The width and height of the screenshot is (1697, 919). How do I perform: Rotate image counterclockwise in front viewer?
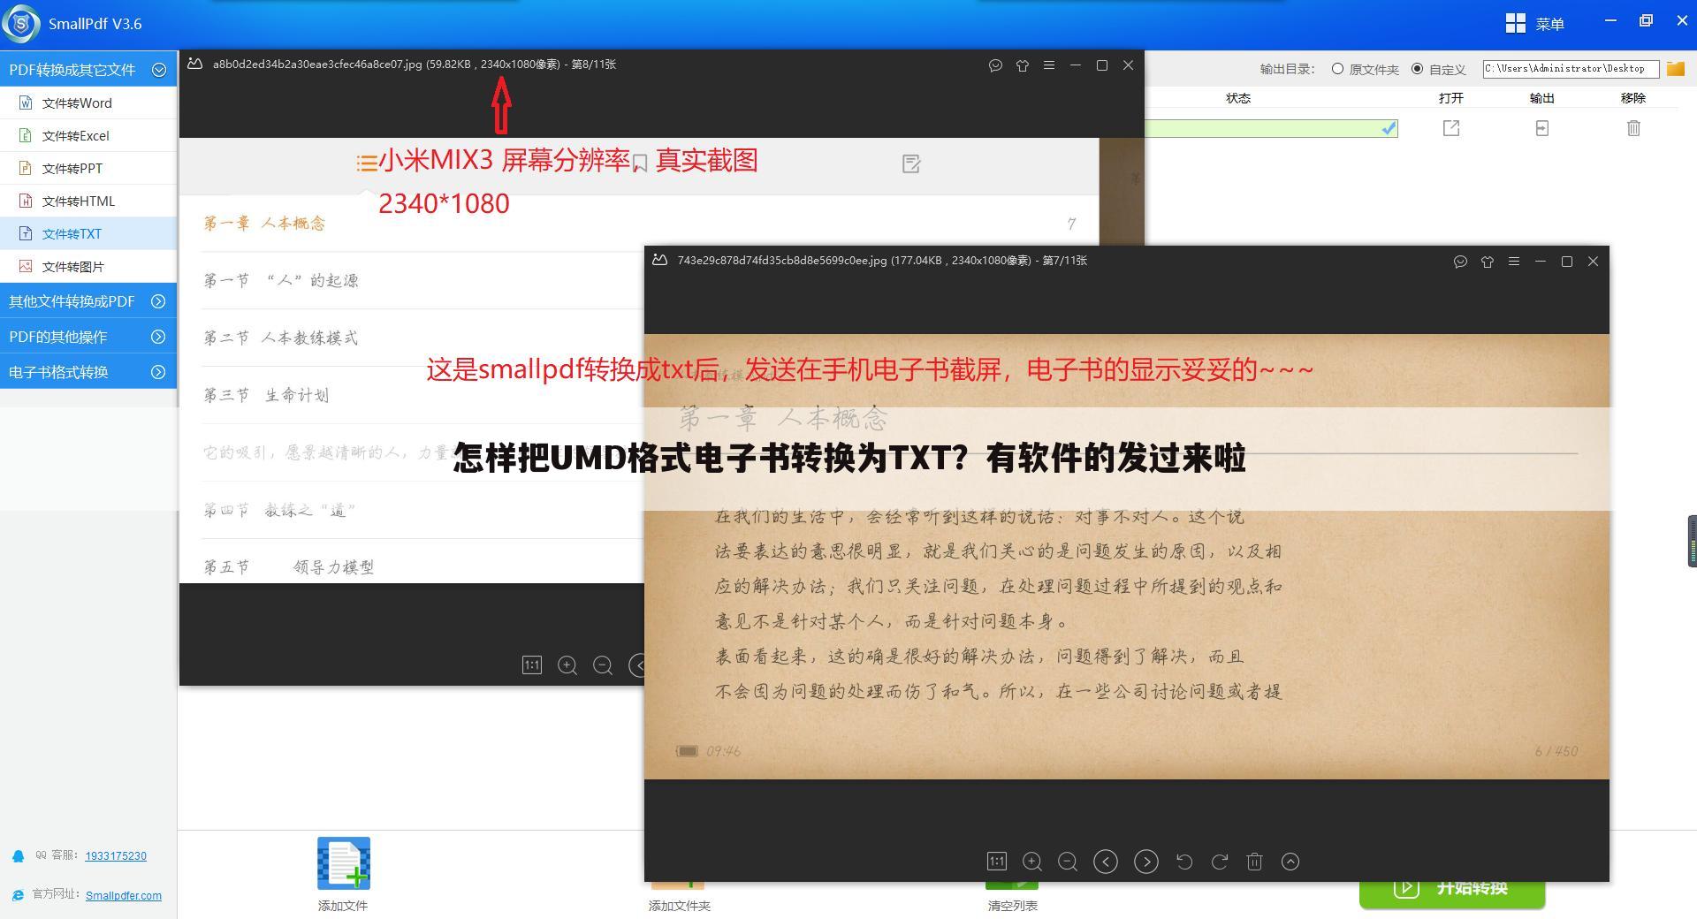point(1184,861)
